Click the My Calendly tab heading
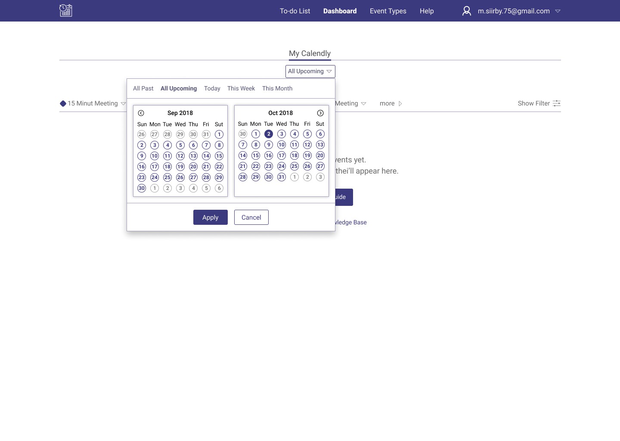 [x=310, y=53]
